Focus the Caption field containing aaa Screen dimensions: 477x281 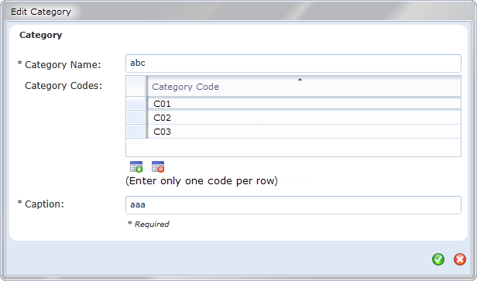pos(293,205)
